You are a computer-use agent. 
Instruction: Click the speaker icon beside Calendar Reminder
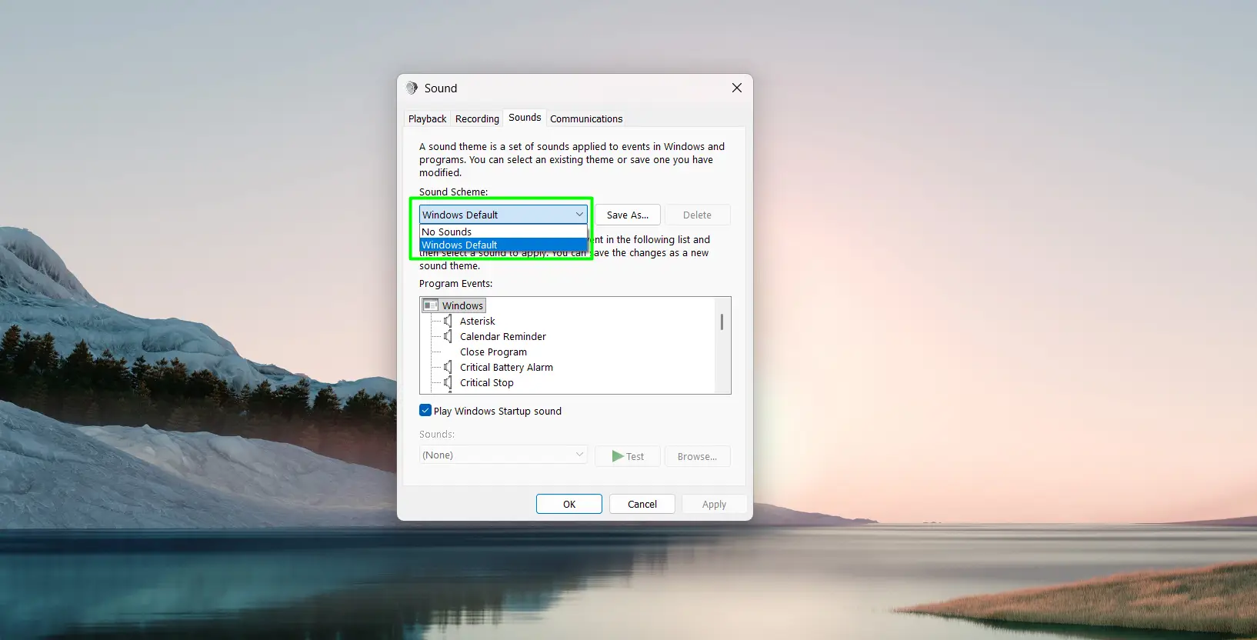(448, 336)
